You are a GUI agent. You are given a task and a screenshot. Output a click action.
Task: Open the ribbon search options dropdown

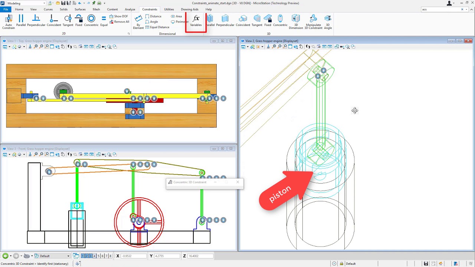[466, 9]
